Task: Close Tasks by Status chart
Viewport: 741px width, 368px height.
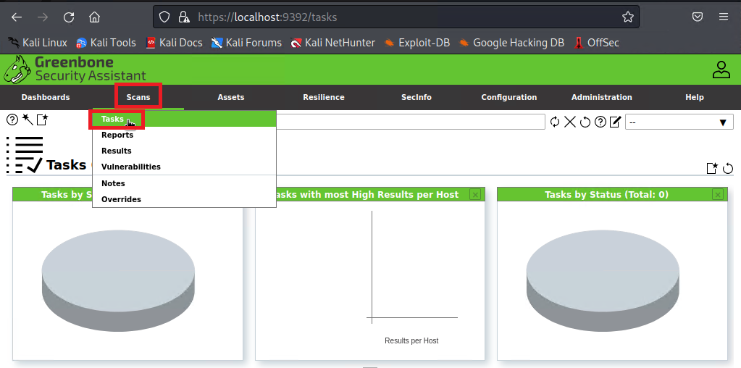Action: click(717, 194)
